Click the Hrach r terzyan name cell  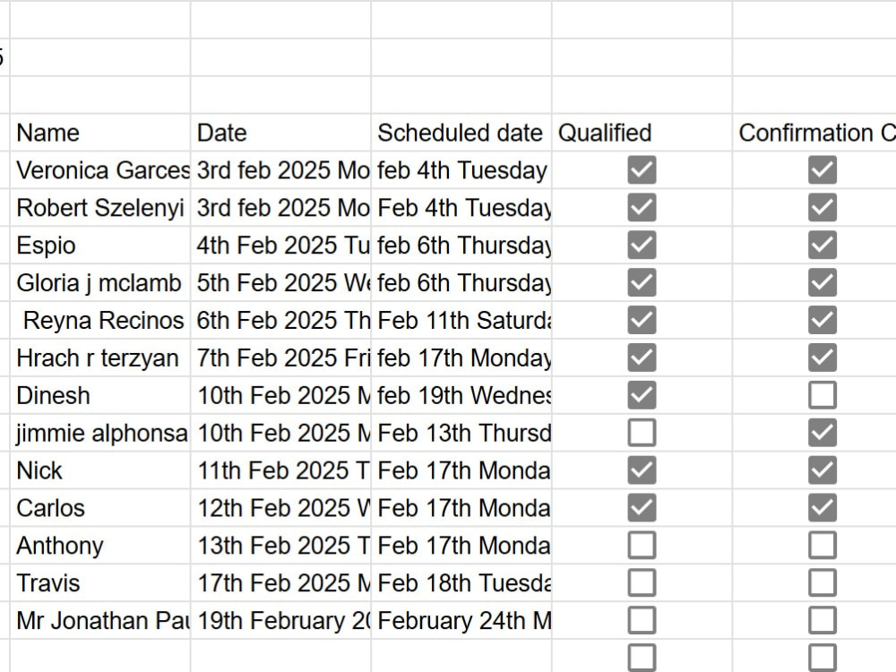100,358
